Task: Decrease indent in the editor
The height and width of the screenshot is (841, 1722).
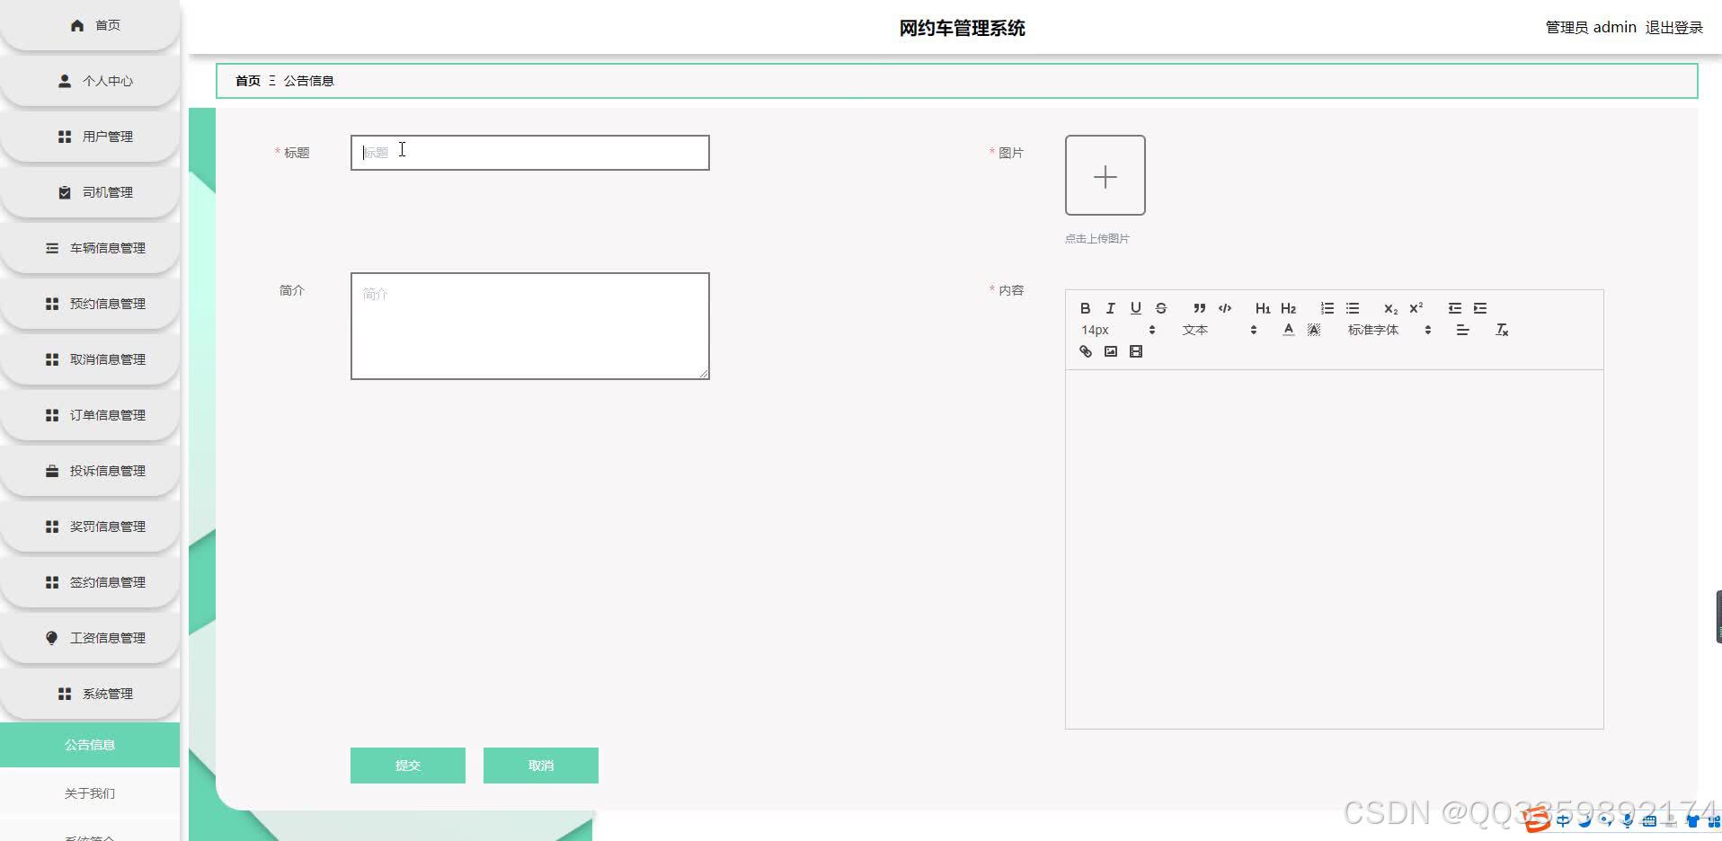Action: click(1454, 308)
